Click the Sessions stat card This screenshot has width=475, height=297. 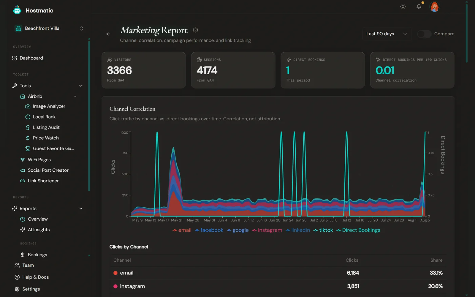coord(233,70)
